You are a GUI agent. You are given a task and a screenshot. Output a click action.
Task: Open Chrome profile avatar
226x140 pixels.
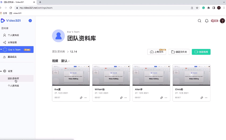pos(219,8)
